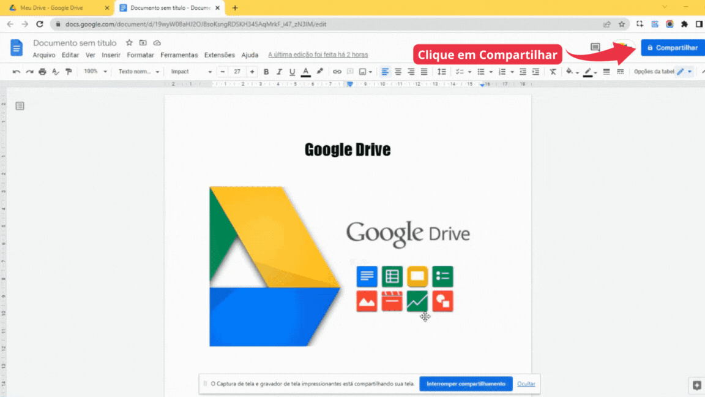Image resolution: width=705 pixels, height=397 pixels.
Task: Open border color pencil tool
Action: [587, 72]
